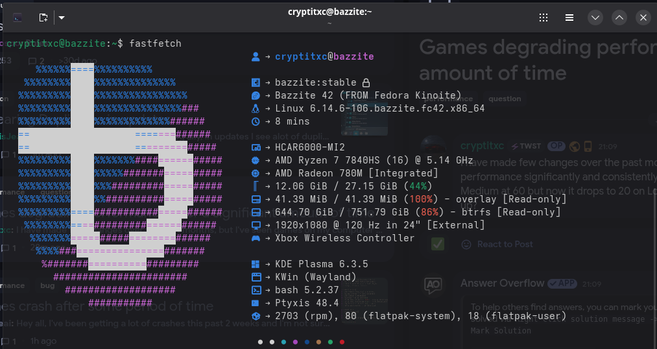This screenshot has height=349, width=657.
Task: Open 'crash after some period of time' background post
Action: [107, 306]
